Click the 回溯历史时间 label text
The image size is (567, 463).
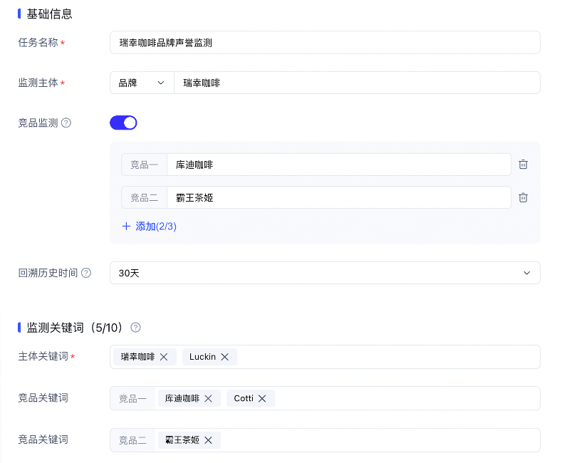tap(48, 273)
